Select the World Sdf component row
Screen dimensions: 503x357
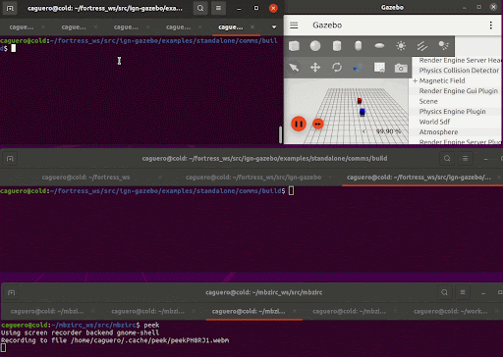[456, 122]
